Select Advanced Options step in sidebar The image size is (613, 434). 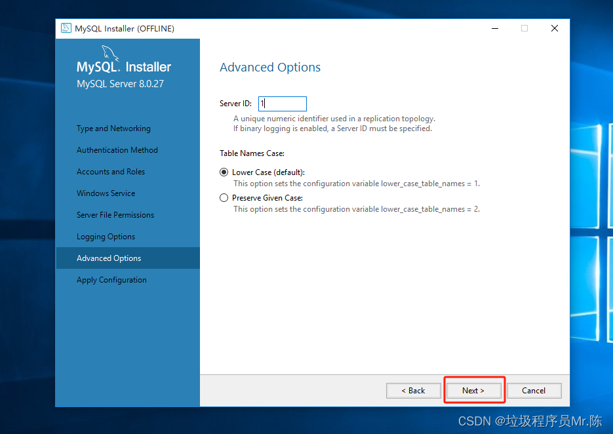[x=128, y=258]
